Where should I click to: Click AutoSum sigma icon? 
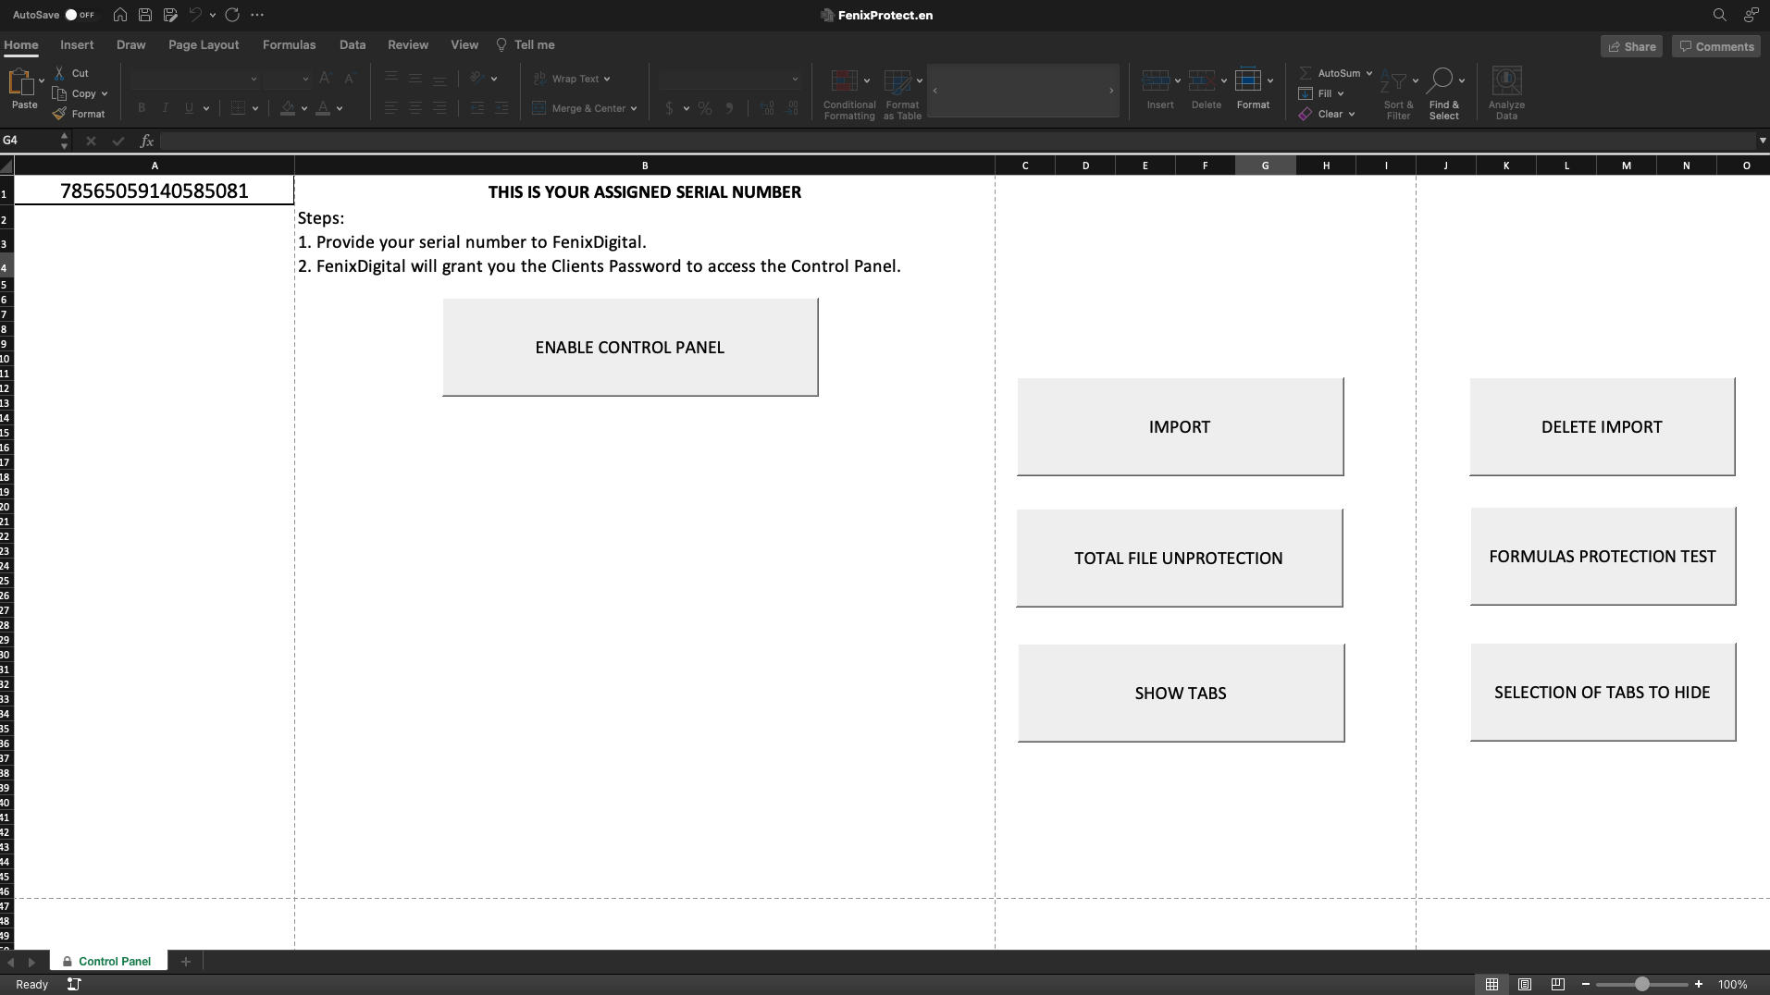[x=1306, y=73]
